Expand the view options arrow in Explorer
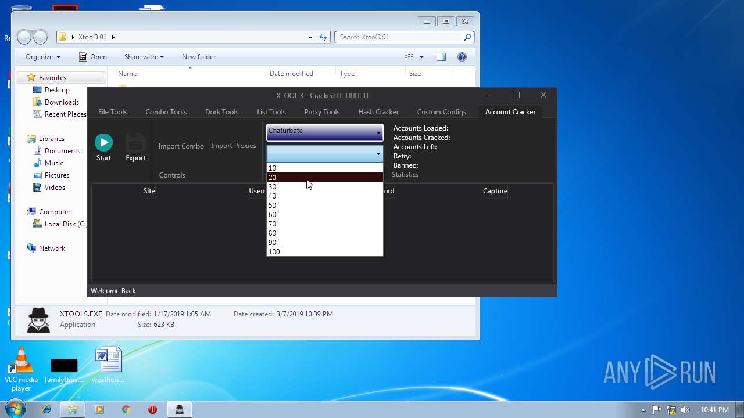Screen dimensions: 744x418 (x=421, y=57)
